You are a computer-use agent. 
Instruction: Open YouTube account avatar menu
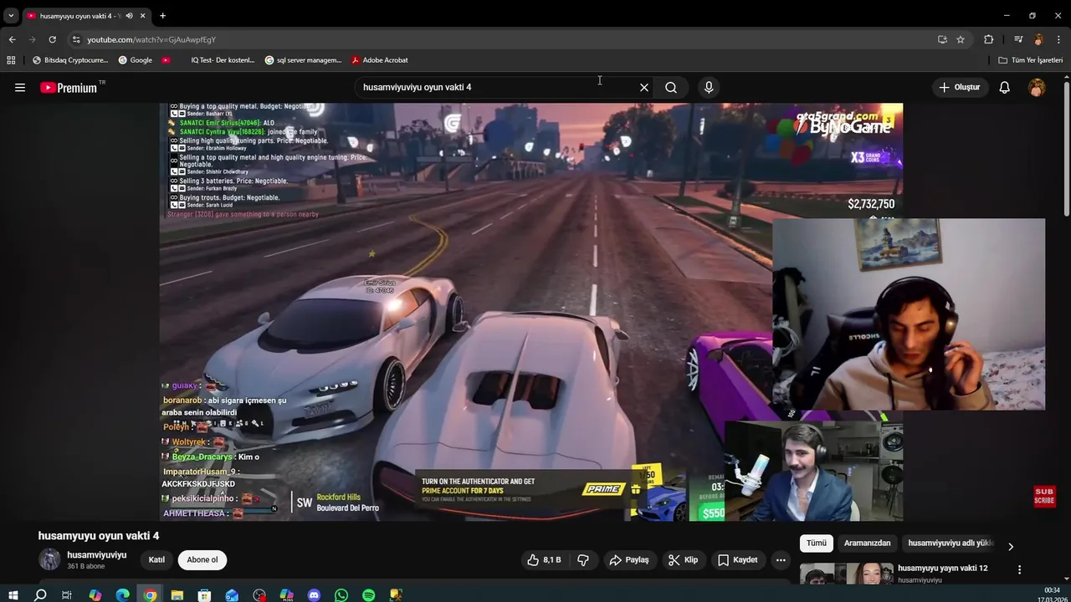(x=1037, y=87)
